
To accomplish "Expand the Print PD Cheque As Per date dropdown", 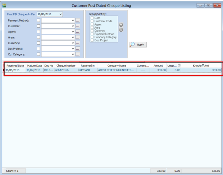I will coord(60,14).
